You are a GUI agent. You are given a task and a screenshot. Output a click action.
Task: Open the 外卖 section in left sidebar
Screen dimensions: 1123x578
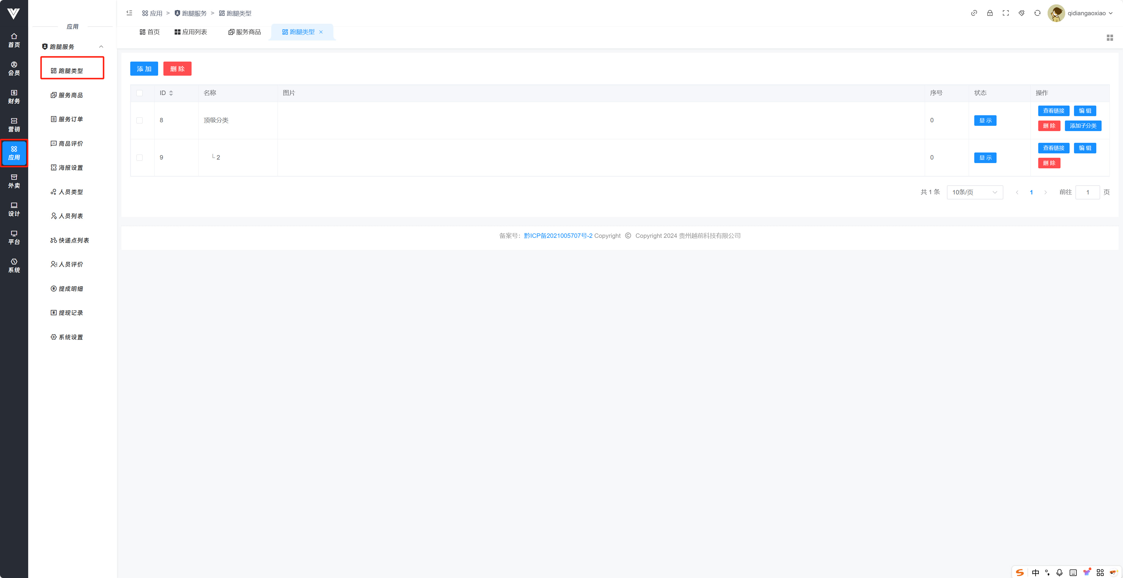[14, 181]
